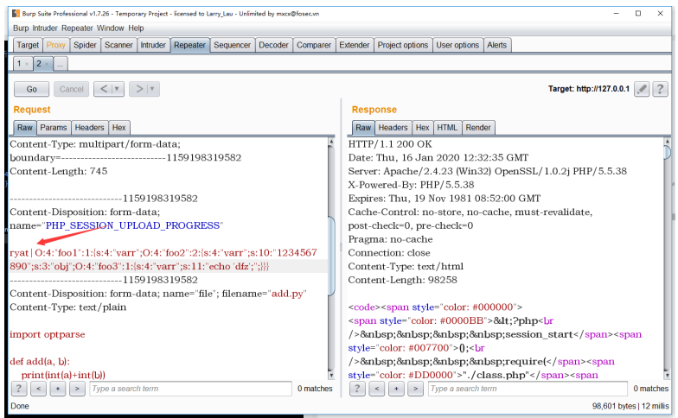This screenshot has width=678, height=418.
Task: Close Repeater tab 2 with its x
Action: [47, 64]
